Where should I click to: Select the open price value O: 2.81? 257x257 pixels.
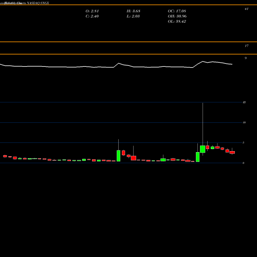coord(92,11)
